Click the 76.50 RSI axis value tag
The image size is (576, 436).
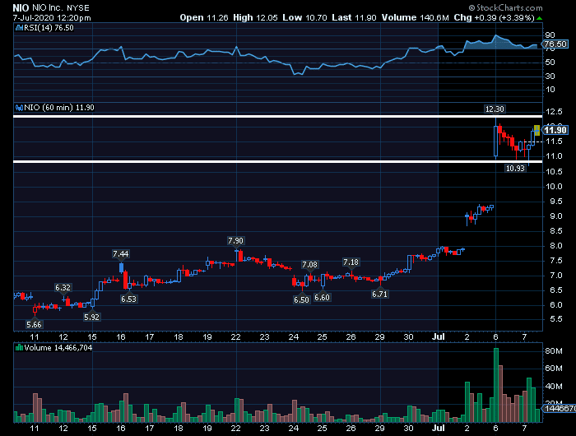click(x=555, y=44)
